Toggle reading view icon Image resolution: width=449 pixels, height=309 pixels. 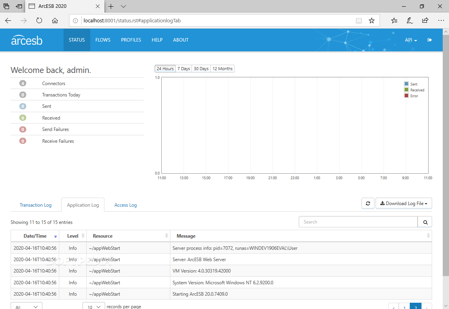click(x=359, y=21)
